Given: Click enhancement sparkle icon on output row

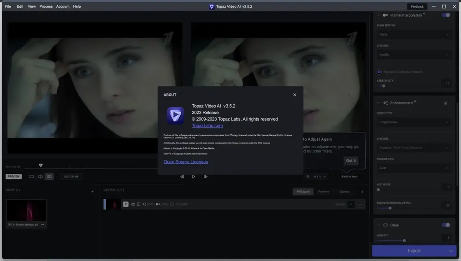Looking at the screenshot, I should pos(144,204).
